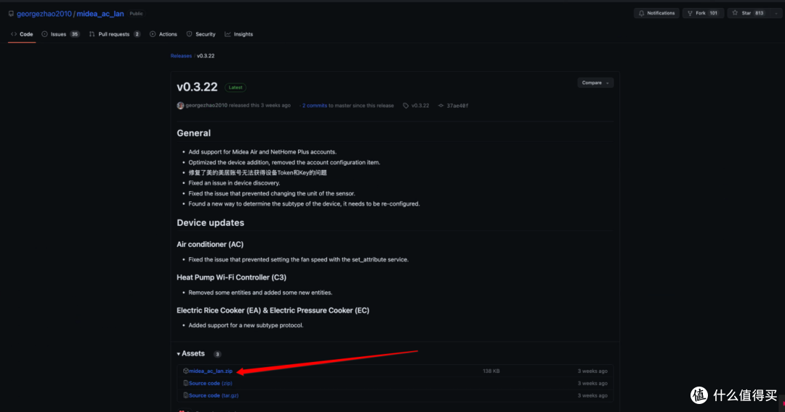The height and width of the screenshot is (412, 785).
Task: Open the Actions tab
Action: pyautogui.click(x=164, y=34)
